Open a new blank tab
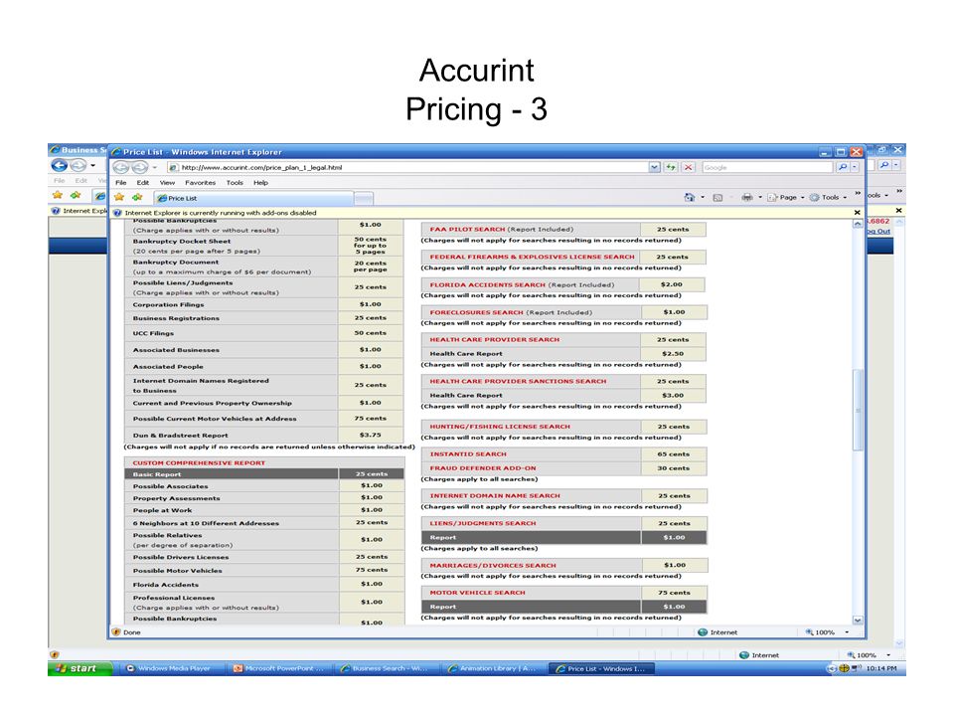954x716 pixels. tap(364, 199)
